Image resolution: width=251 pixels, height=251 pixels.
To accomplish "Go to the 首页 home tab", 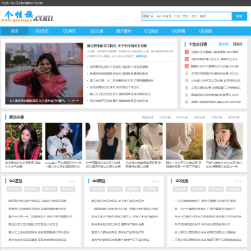I will (15, 31).
